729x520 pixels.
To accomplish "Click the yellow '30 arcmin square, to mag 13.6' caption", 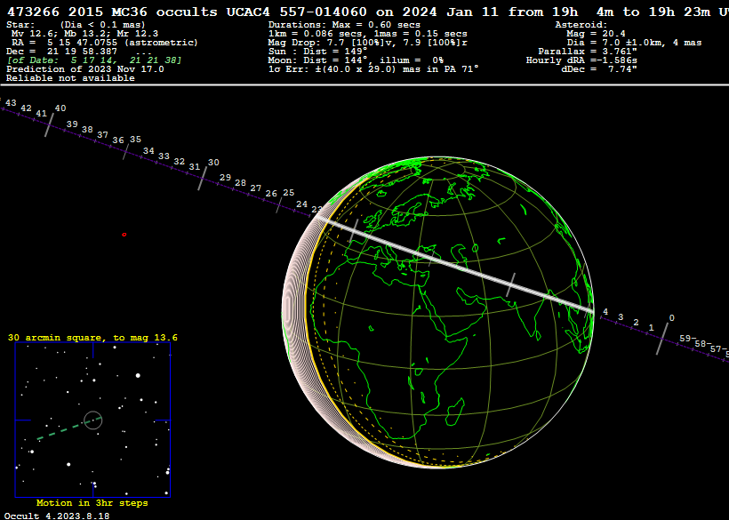I will [92, 338].
